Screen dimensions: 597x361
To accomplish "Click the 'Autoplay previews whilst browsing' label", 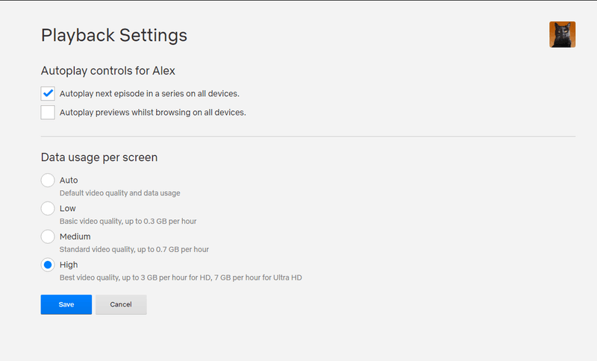I will [152, 113].
